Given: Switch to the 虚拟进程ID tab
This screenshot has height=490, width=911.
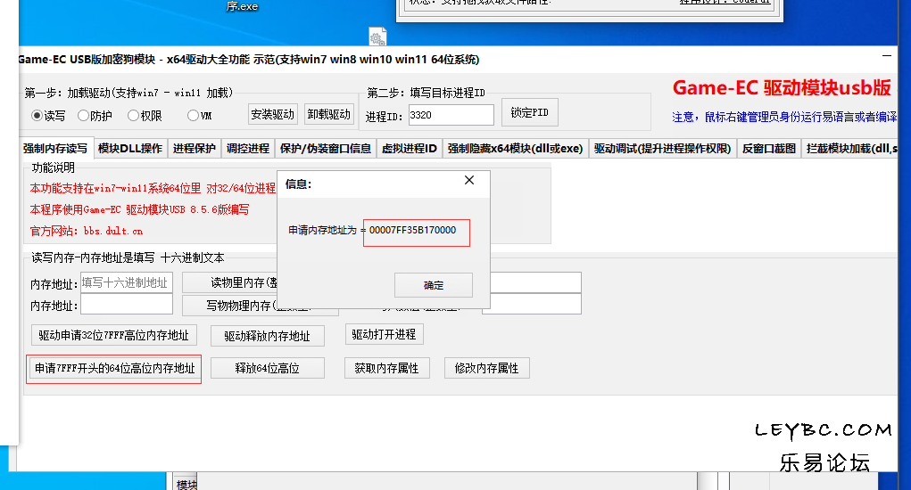Looking at the screenshot, I should point(409,149).
